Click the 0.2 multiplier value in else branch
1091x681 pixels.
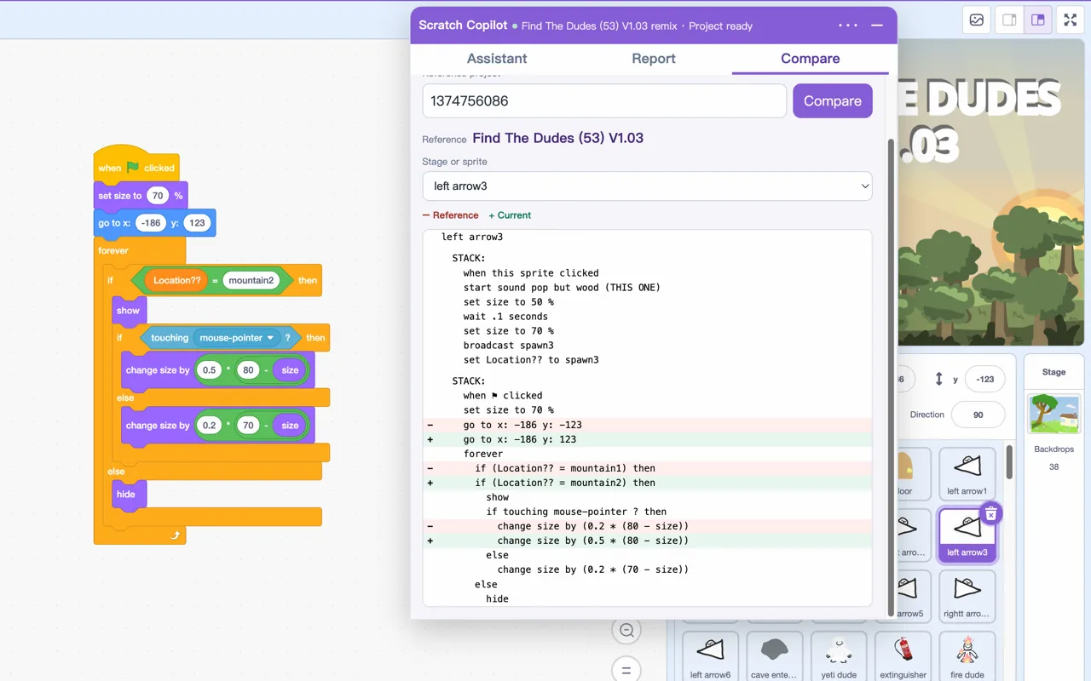tap(209, 426)
